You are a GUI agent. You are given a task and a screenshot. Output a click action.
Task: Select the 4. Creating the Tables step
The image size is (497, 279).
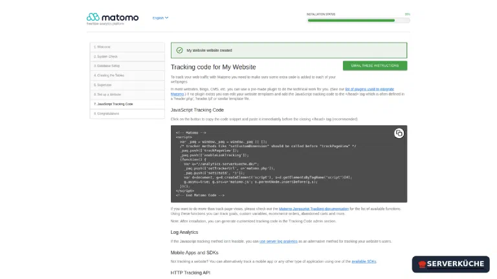(x=127, y=76)
